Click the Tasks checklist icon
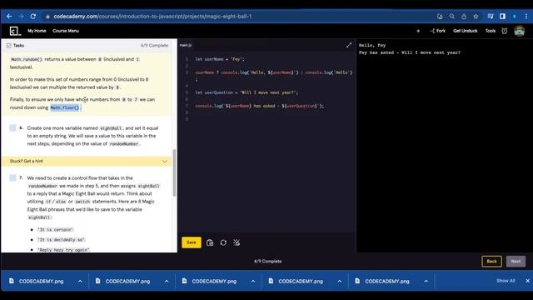Viewport: 533px width, 300px height. click(9, 45)
